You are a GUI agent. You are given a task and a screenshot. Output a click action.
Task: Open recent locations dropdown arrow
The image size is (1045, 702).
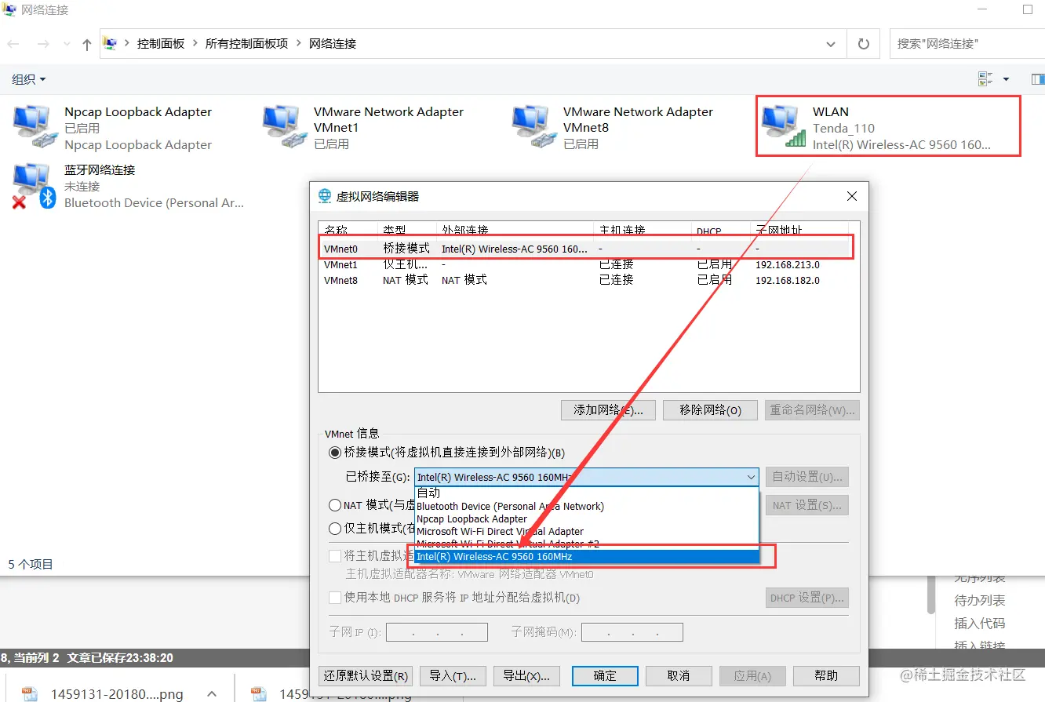tap(66, 44)
